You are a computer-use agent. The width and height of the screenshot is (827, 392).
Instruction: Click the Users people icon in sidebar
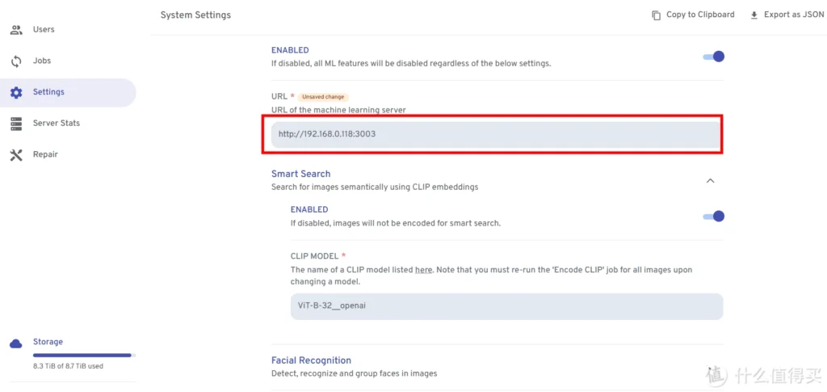pos(16,30)
